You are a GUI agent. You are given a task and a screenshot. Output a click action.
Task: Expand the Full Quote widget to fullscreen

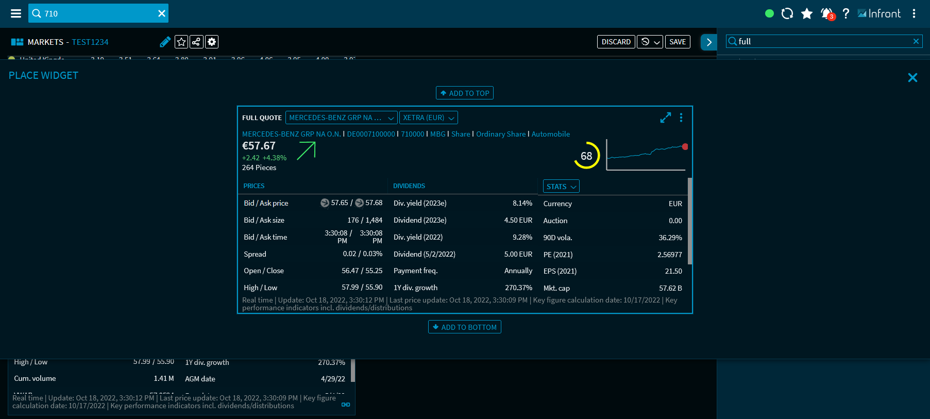[665, 118]
